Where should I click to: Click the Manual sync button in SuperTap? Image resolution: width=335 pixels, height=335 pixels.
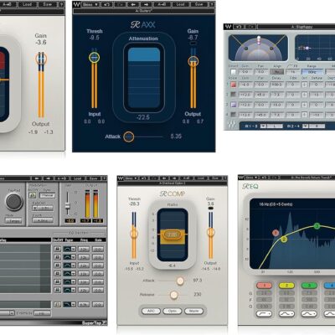coord(47,195)
